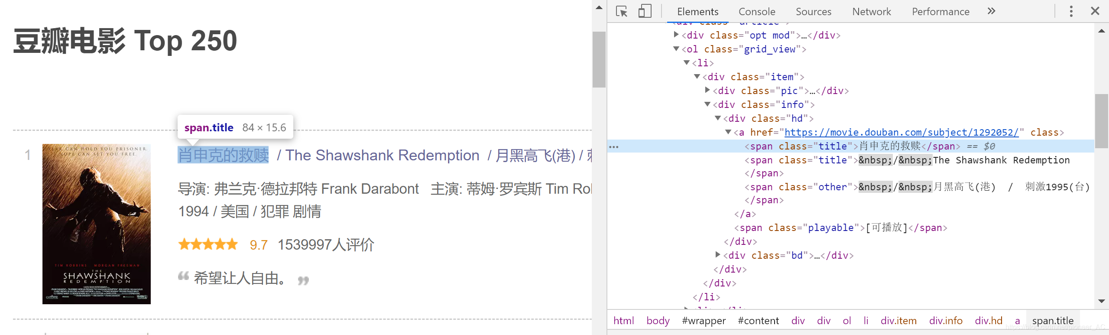Select body in the breadcrumb bar
Viewport: 1109px width, 335px height.
[x=658, y=321]
